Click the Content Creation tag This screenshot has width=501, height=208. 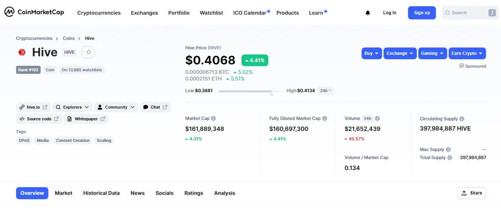[73, 140]
